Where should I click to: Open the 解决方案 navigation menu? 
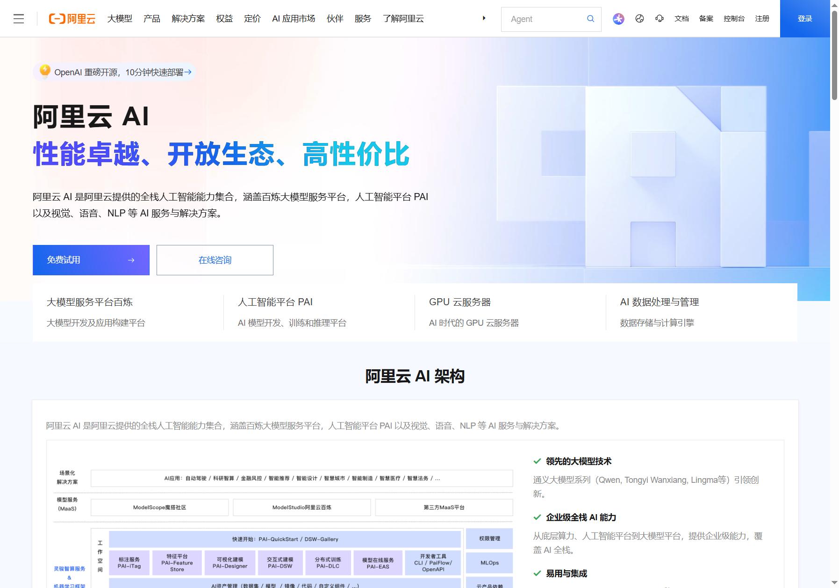[188, 19]
